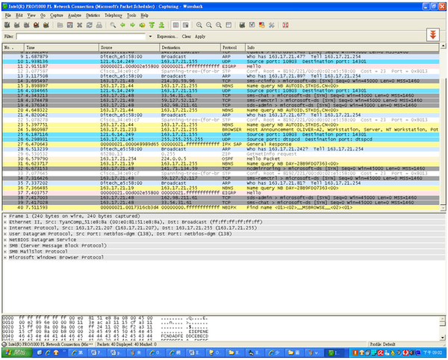Open a capture file via folder icon

(60, 25)
